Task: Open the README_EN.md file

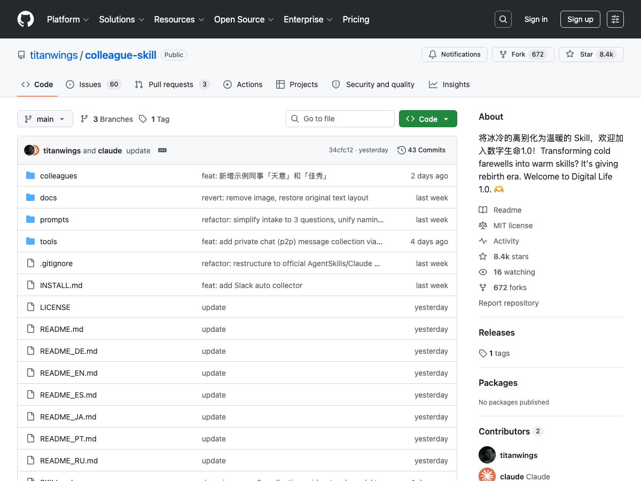Action: coord(69,373)
